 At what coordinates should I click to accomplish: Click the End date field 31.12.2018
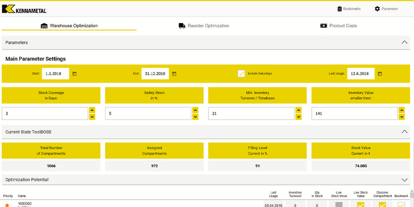pyautogui.click(x=155, y=74)
